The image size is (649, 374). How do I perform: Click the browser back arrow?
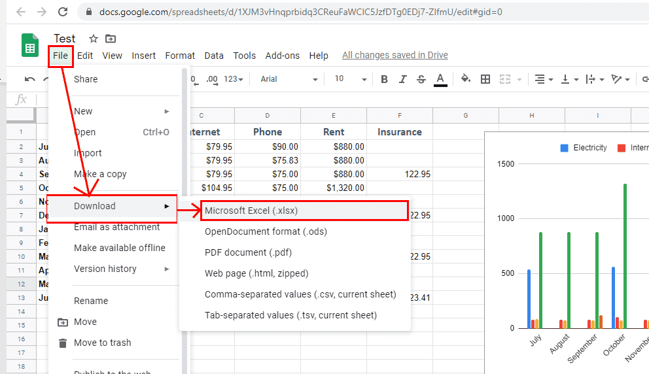21,12
